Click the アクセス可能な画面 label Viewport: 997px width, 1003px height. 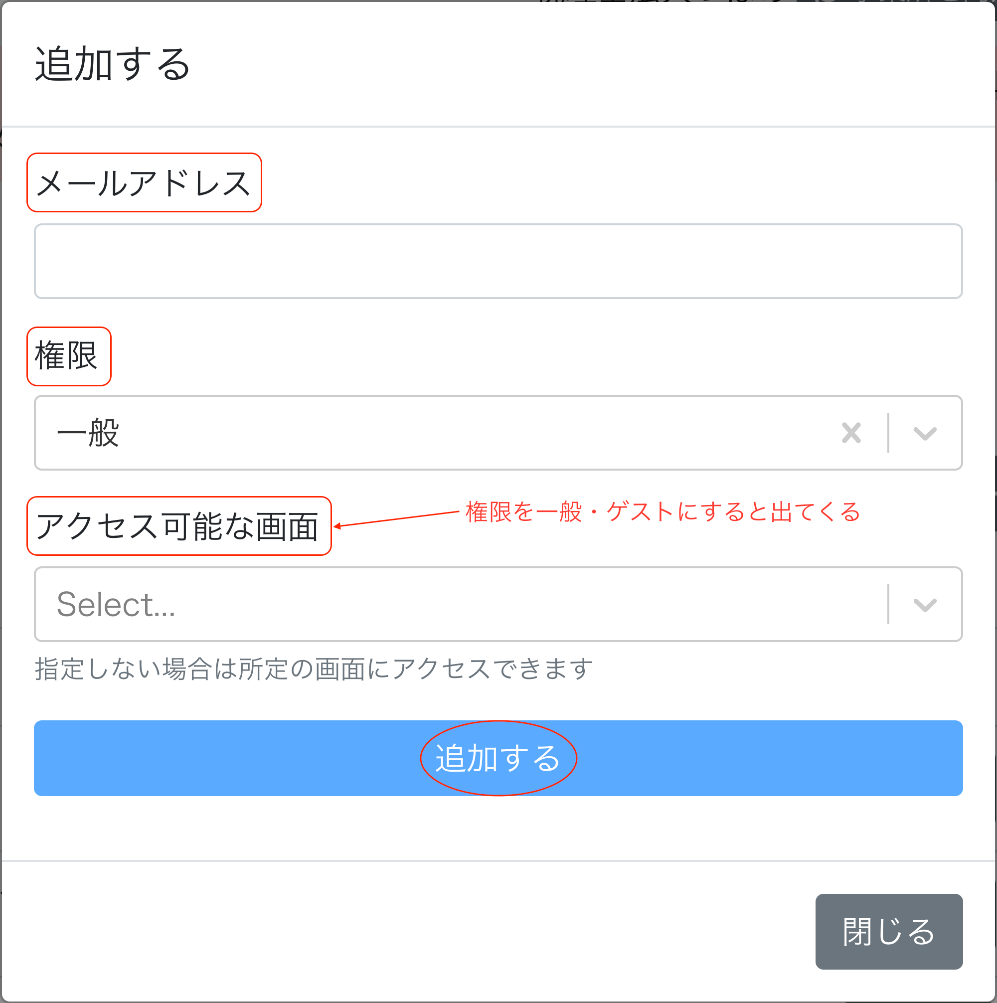(177, 526)
